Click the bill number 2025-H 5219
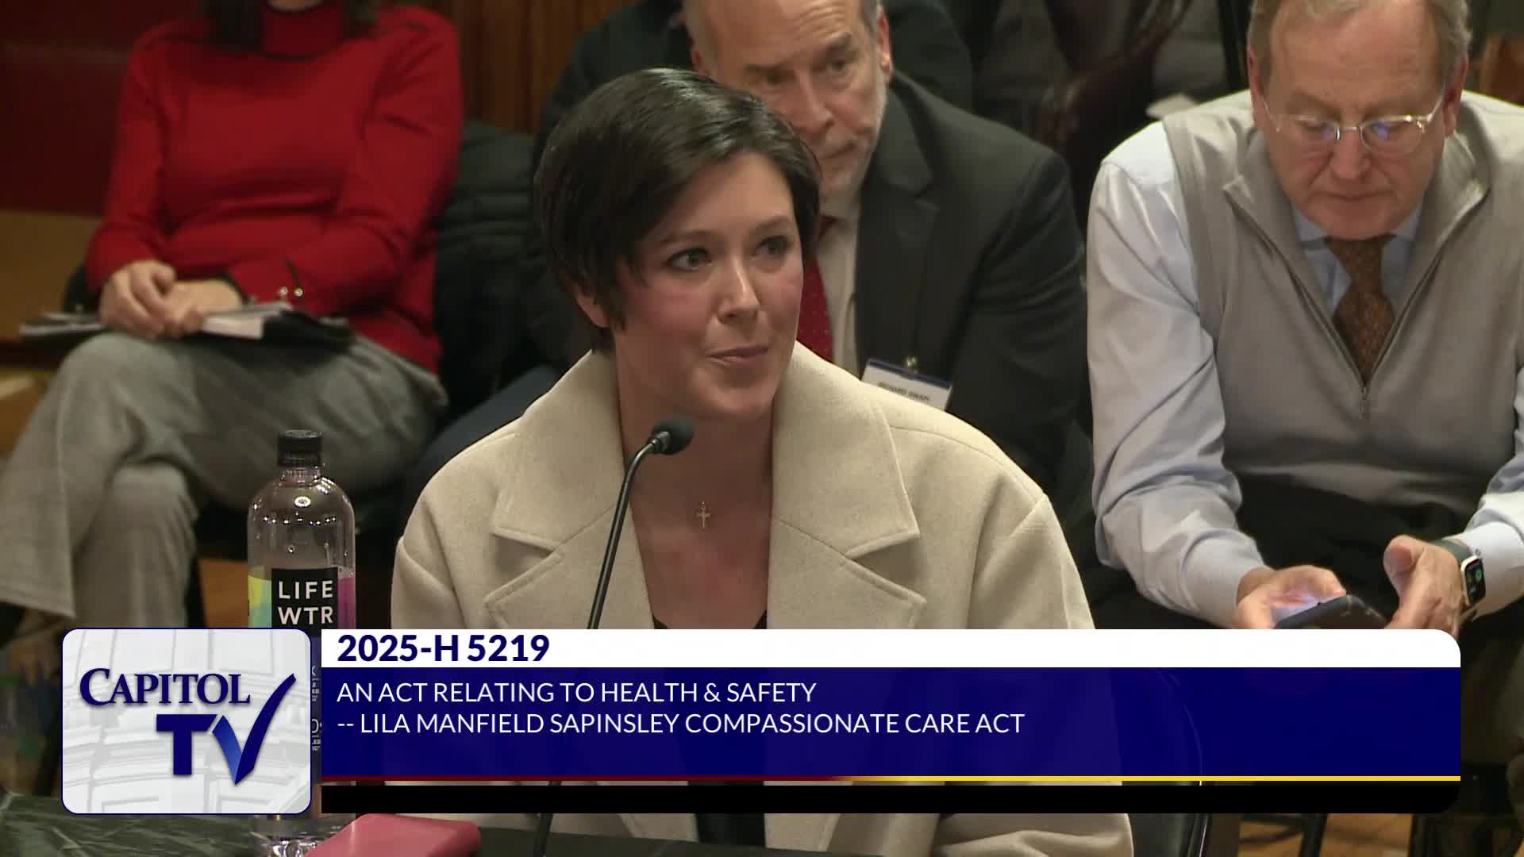 [x=443, y=649]
